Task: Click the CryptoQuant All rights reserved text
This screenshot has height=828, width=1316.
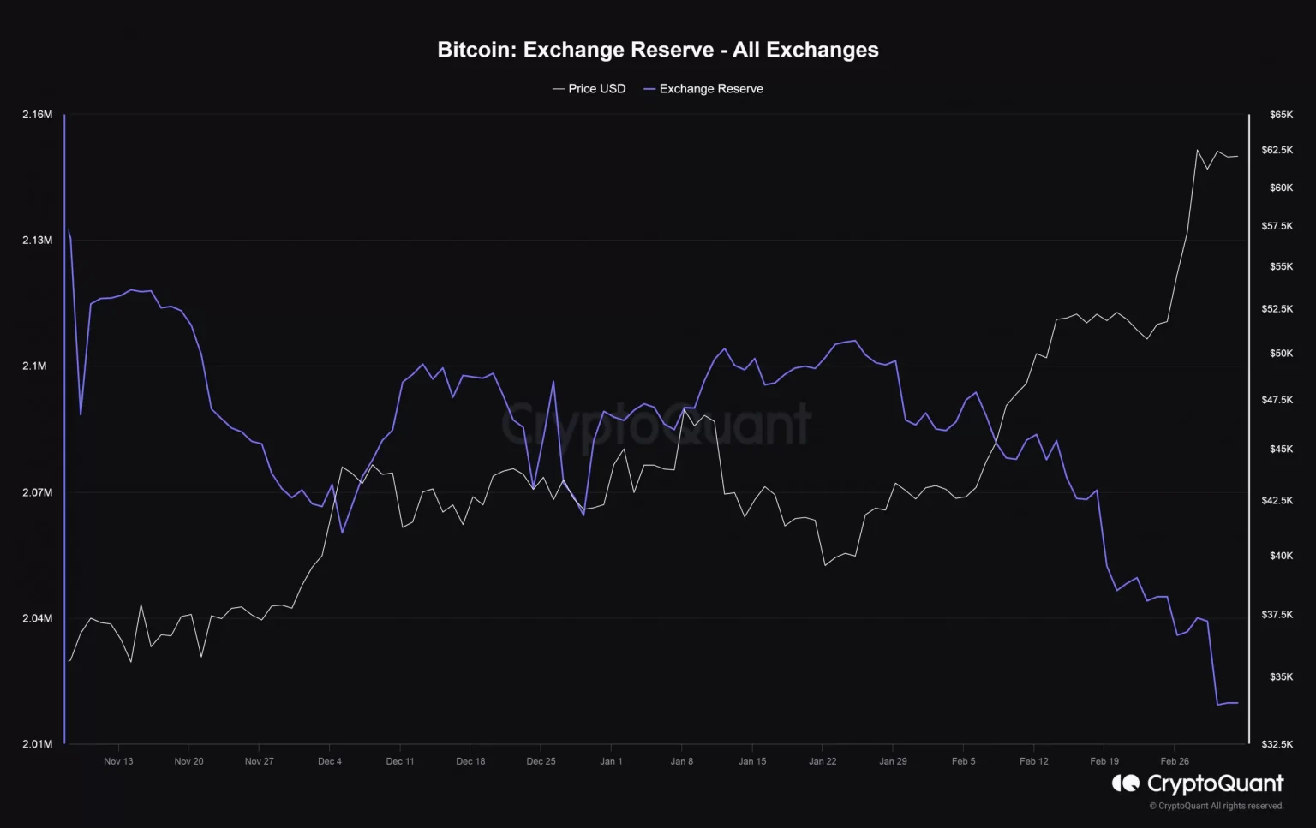Action: pyautogui.click(x=1216, y=806)
